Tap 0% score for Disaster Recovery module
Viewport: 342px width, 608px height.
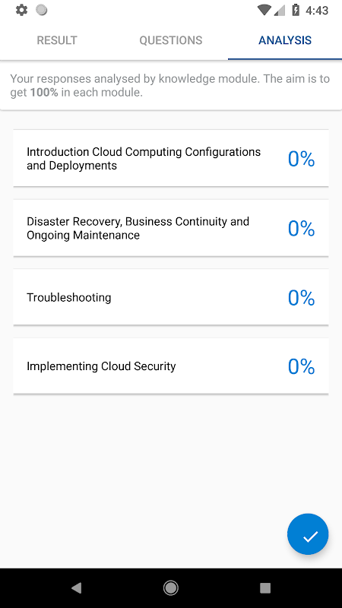coord(301,229)
